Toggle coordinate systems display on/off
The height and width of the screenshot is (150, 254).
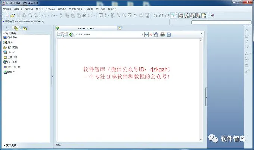tap(198, 16)
